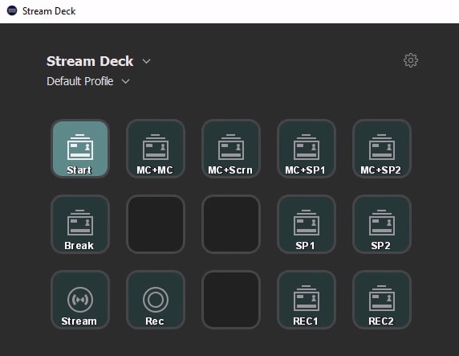Open the Default Profile selector label
Viewport: 459px width, 356px height.
pyautogui.click(x=80, y=81)
